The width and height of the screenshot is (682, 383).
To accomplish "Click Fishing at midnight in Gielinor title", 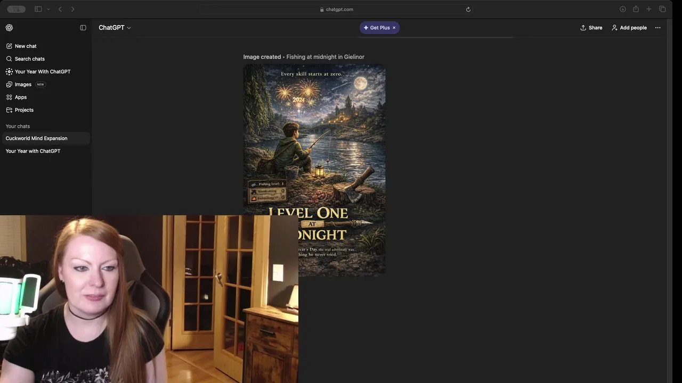I will coord(326,57).
